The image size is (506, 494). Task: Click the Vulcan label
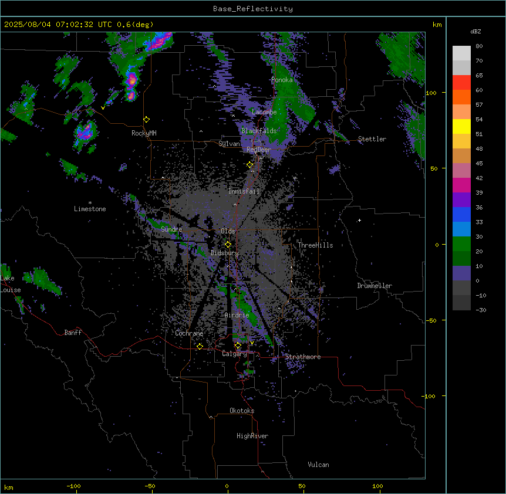tap(318, 465)
